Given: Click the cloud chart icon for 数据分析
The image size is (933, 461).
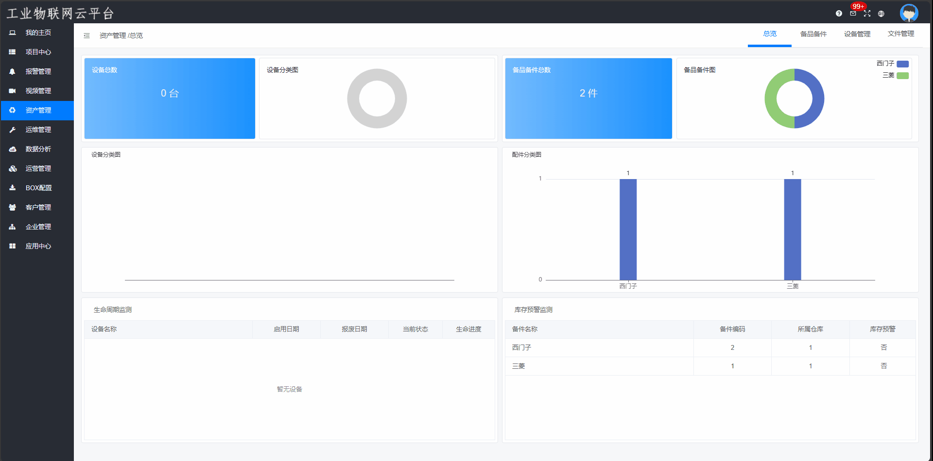Looking at the screenshot, I should (x=13, y=149).
